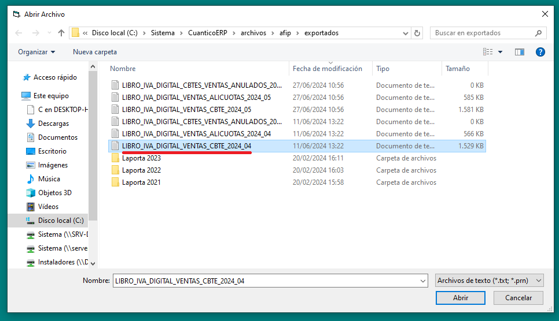Click the Buscar en exportados search field

coord(484,33)
